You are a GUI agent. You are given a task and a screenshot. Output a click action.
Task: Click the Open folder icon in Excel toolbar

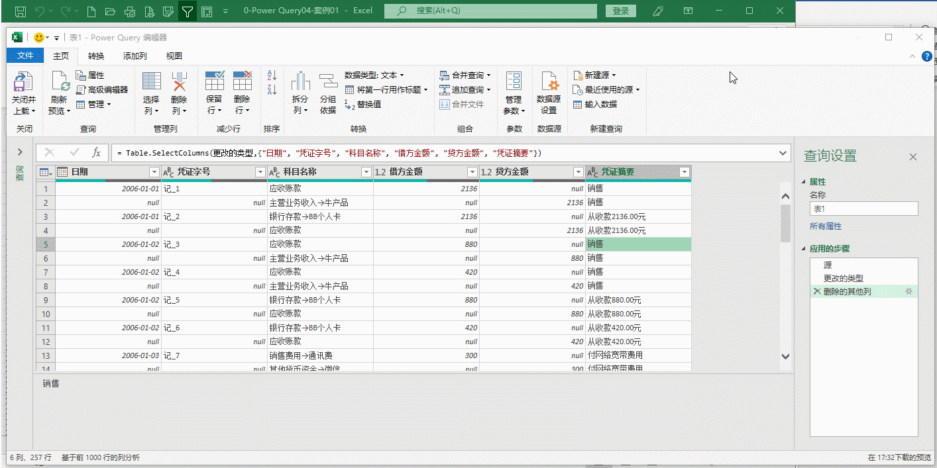[x=111, y=11]
